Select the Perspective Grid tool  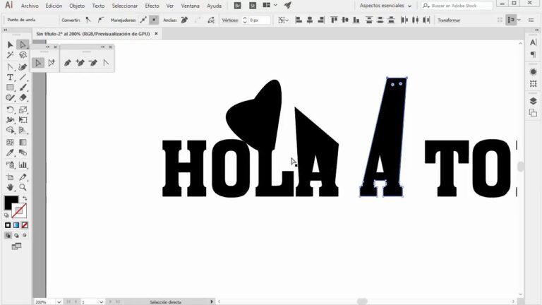point(23,130)
